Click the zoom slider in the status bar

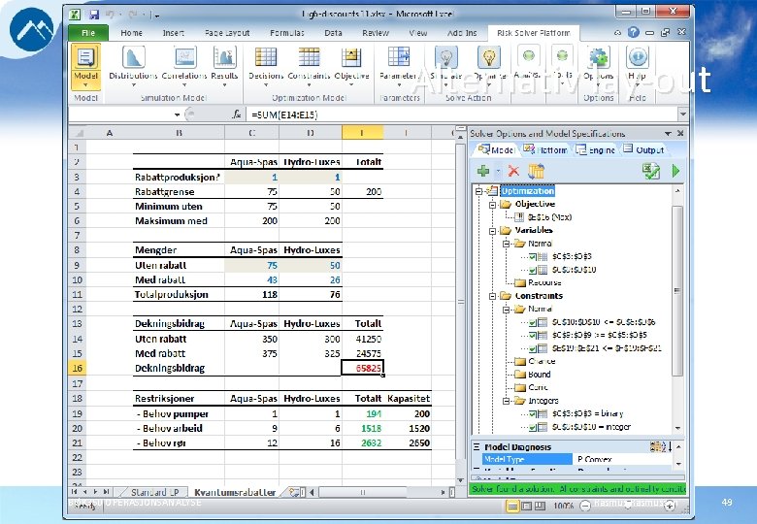[x=627, y=506]
